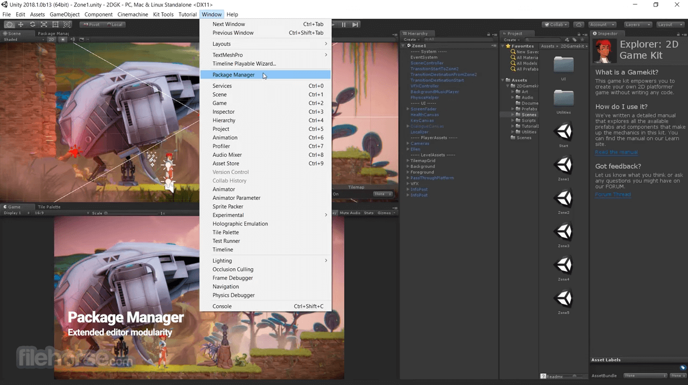
Task: Adjust the Game view Scale slider
Action: 133,213
